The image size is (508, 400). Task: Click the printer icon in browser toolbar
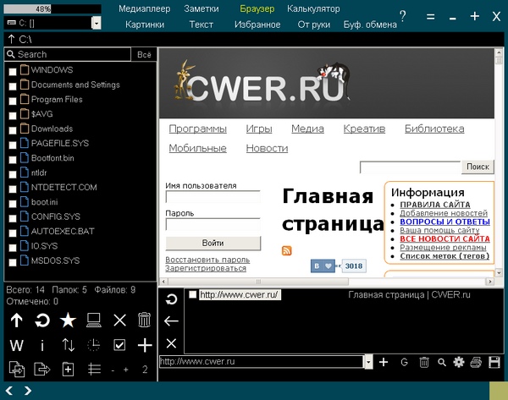click(497, 362)
